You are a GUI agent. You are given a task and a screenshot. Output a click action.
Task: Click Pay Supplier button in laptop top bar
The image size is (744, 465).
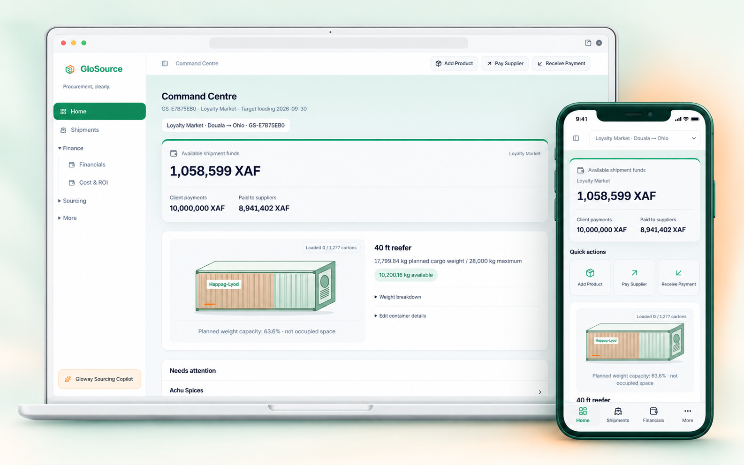click(x=505, y=63)
